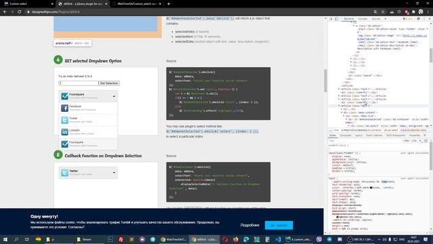Click the Elements panel vertical scrollbar thumb
This screenshot has width=433, height=244.
tap(431, 56)
